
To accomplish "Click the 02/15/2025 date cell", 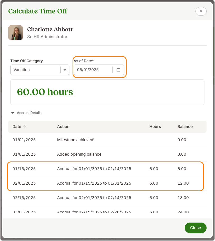I will coord(24,198).
